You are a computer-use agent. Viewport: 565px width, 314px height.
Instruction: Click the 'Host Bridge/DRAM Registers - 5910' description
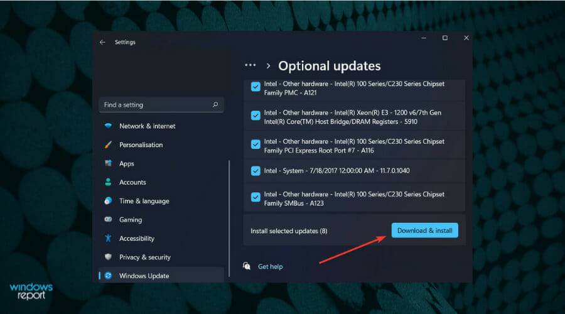tap(353, 117)
